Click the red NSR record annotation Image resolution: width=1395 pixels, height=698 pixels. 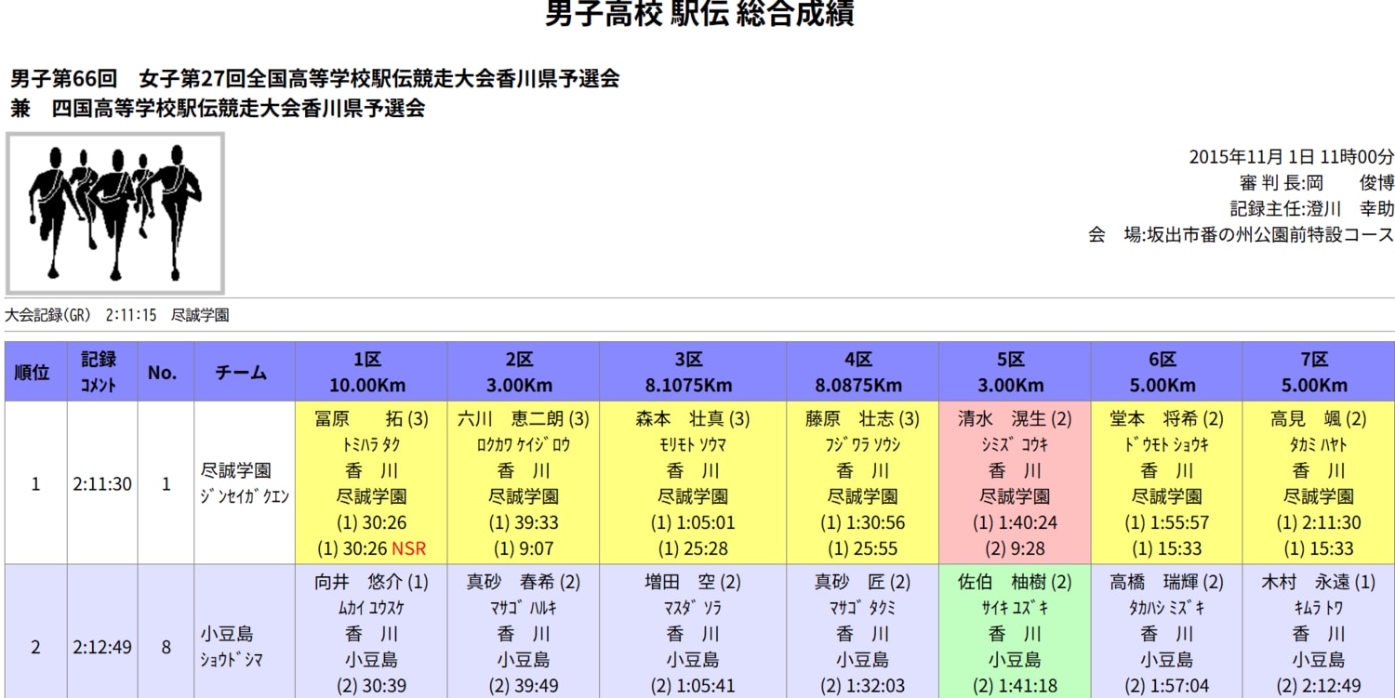(x=409, y=548)
